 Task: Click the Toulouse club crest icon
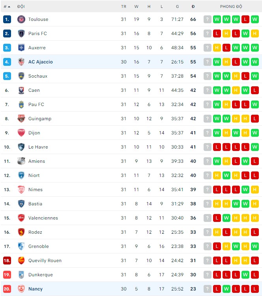point(21,19)
